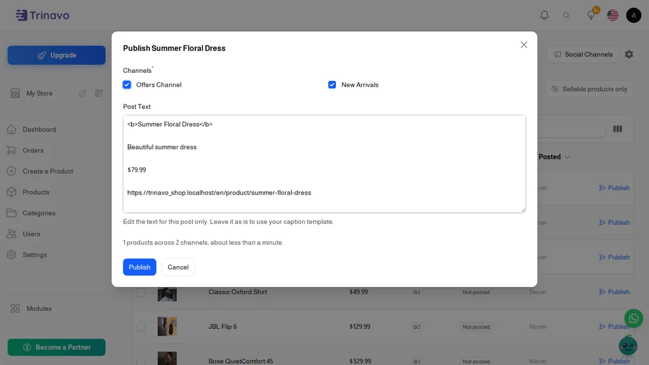This screenshot has width=649, height=365.
Task: Toggle Sellable products only filter
Action: coord(589,89)
